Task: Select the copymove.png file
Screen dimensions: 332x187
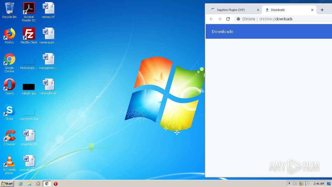Action: point(29,114)
